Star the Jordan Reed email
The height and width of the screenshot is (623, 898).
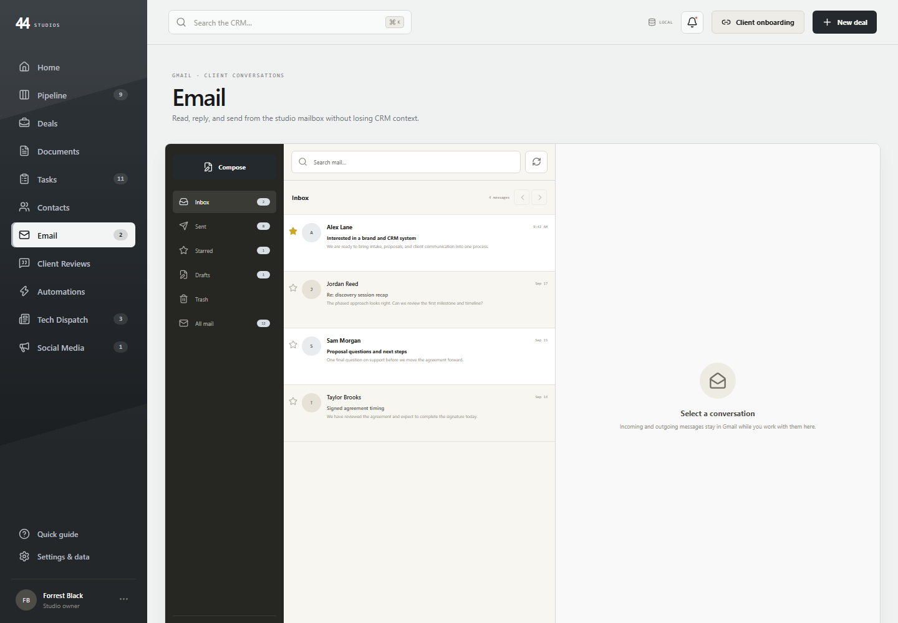click(293, 288)
